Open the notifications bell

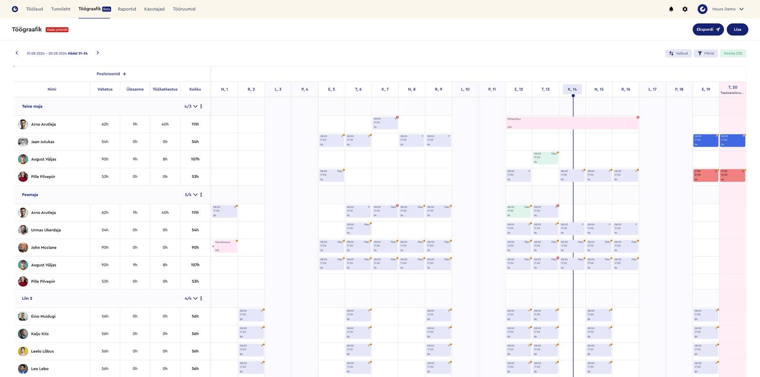[x=671, y=9]
